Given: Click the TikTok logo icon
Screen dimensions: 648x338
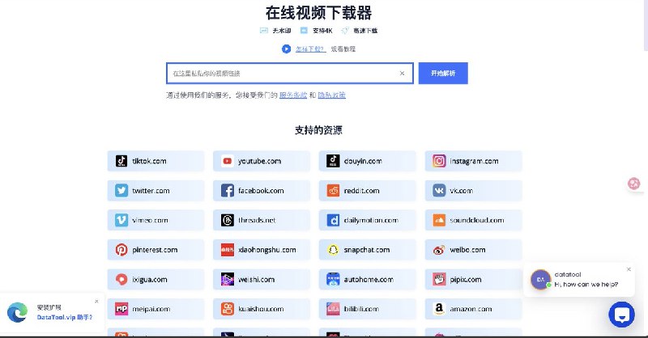Looking at the screenshot, I should [121, 161].
